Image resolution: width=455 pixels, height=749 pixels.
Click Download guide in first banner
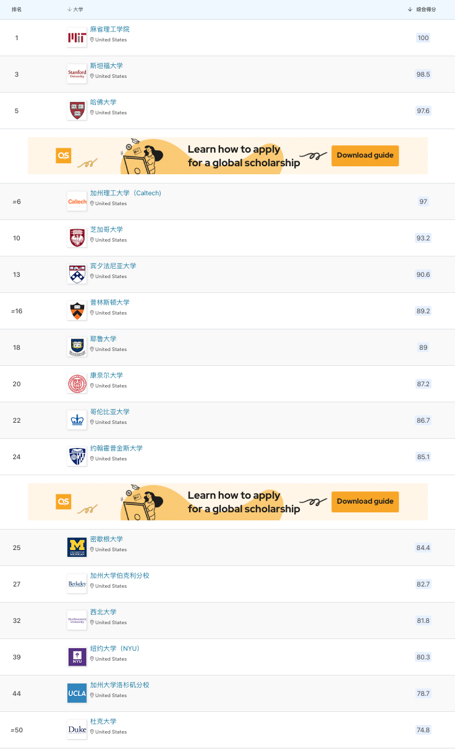365,156
